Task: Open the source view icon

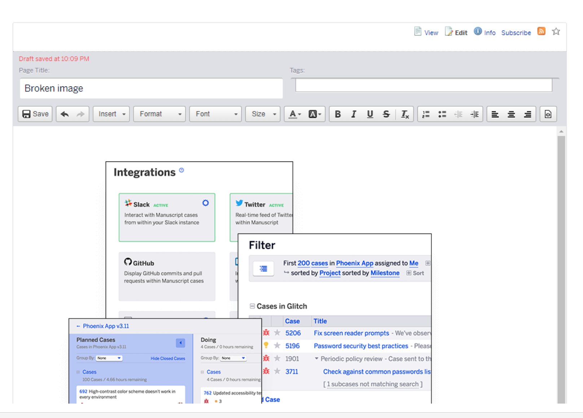Action: tap(548, 114)
